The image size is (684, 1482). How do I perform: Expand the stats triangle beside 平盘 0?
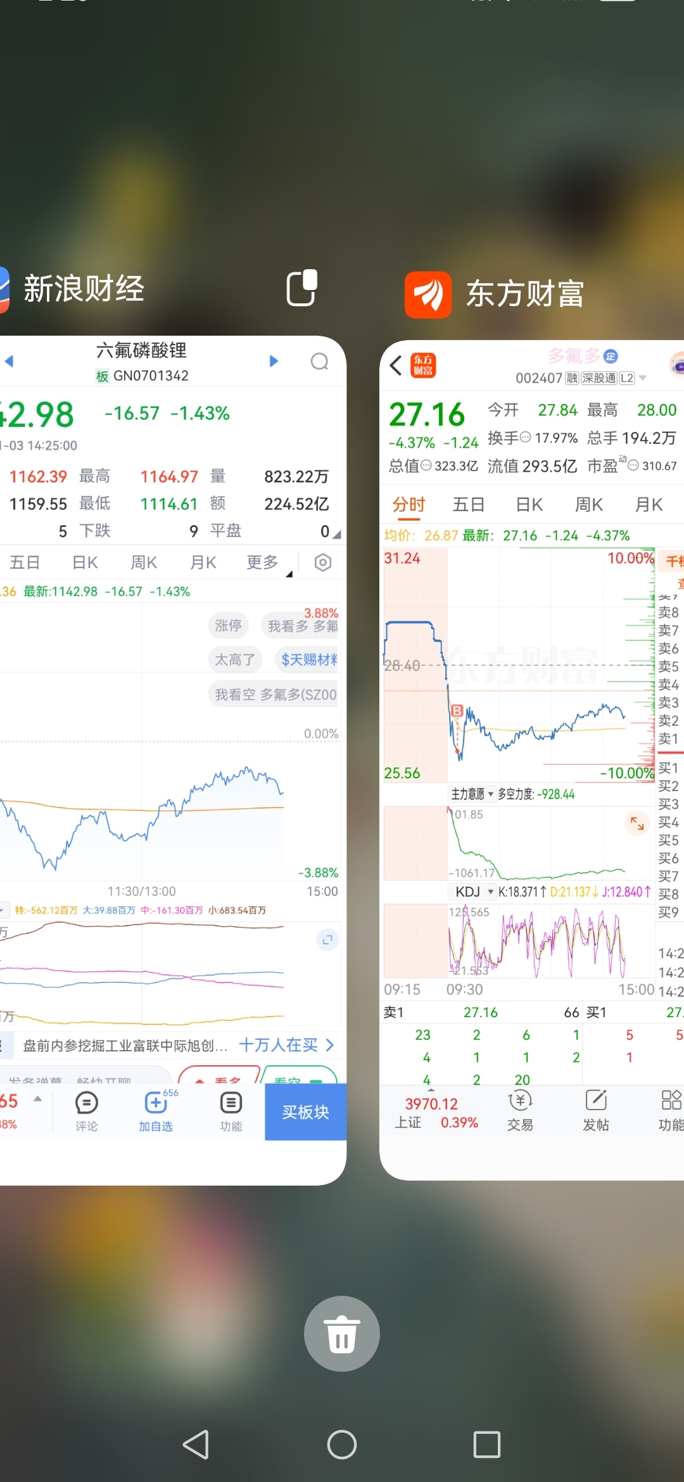(x=337, y=535)
